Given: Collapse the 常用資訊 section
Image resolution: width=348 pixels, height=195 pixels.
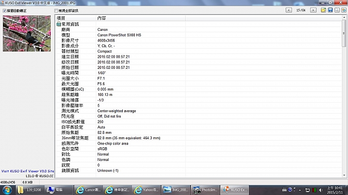Looking at the screenshot, I should (58, 24).
